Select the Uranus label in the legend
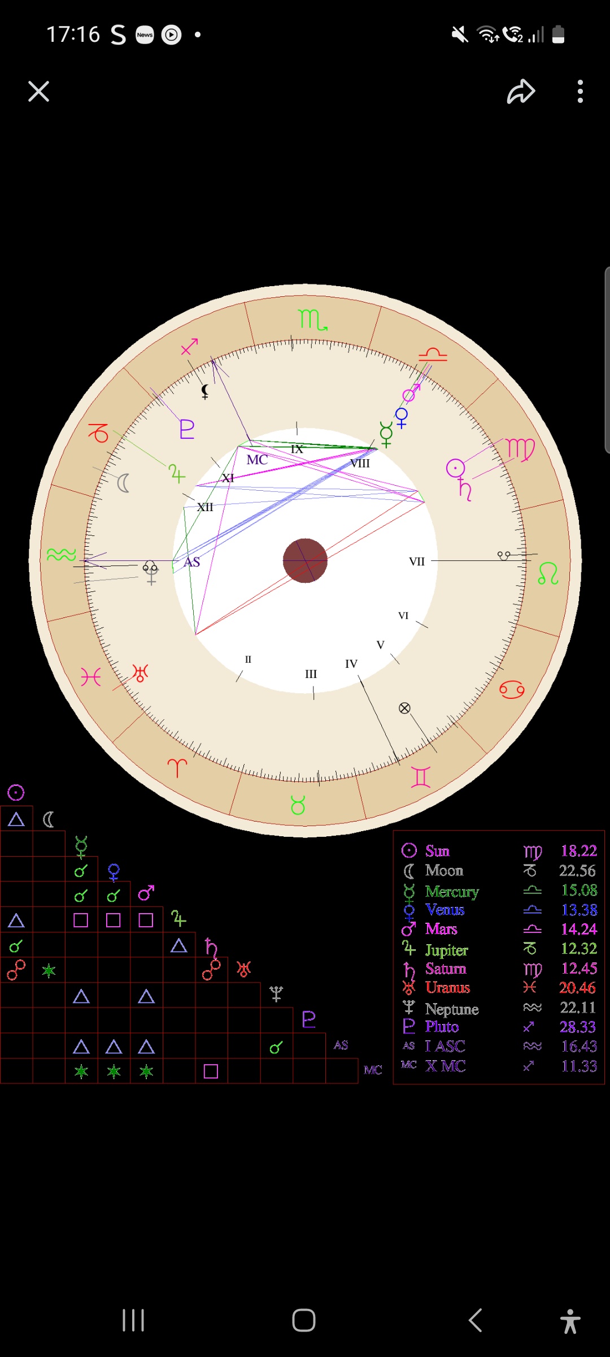 (447, 988)
